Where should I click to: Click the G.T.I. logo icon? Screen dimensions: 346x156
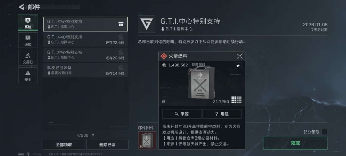[146, 24]
